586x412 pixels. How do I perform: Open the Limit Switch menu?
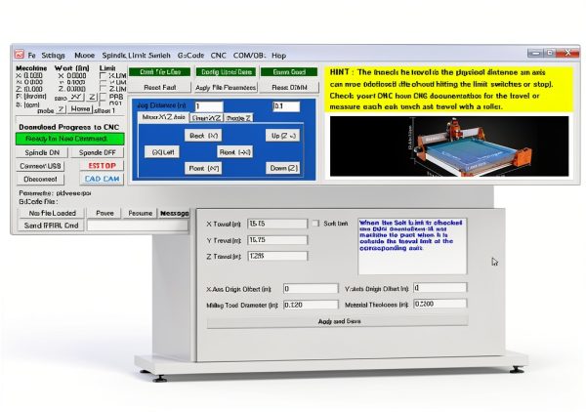coord(149,56)
